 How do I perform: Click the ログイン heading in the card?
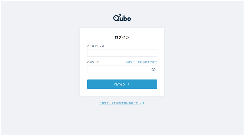coord(122,37)
